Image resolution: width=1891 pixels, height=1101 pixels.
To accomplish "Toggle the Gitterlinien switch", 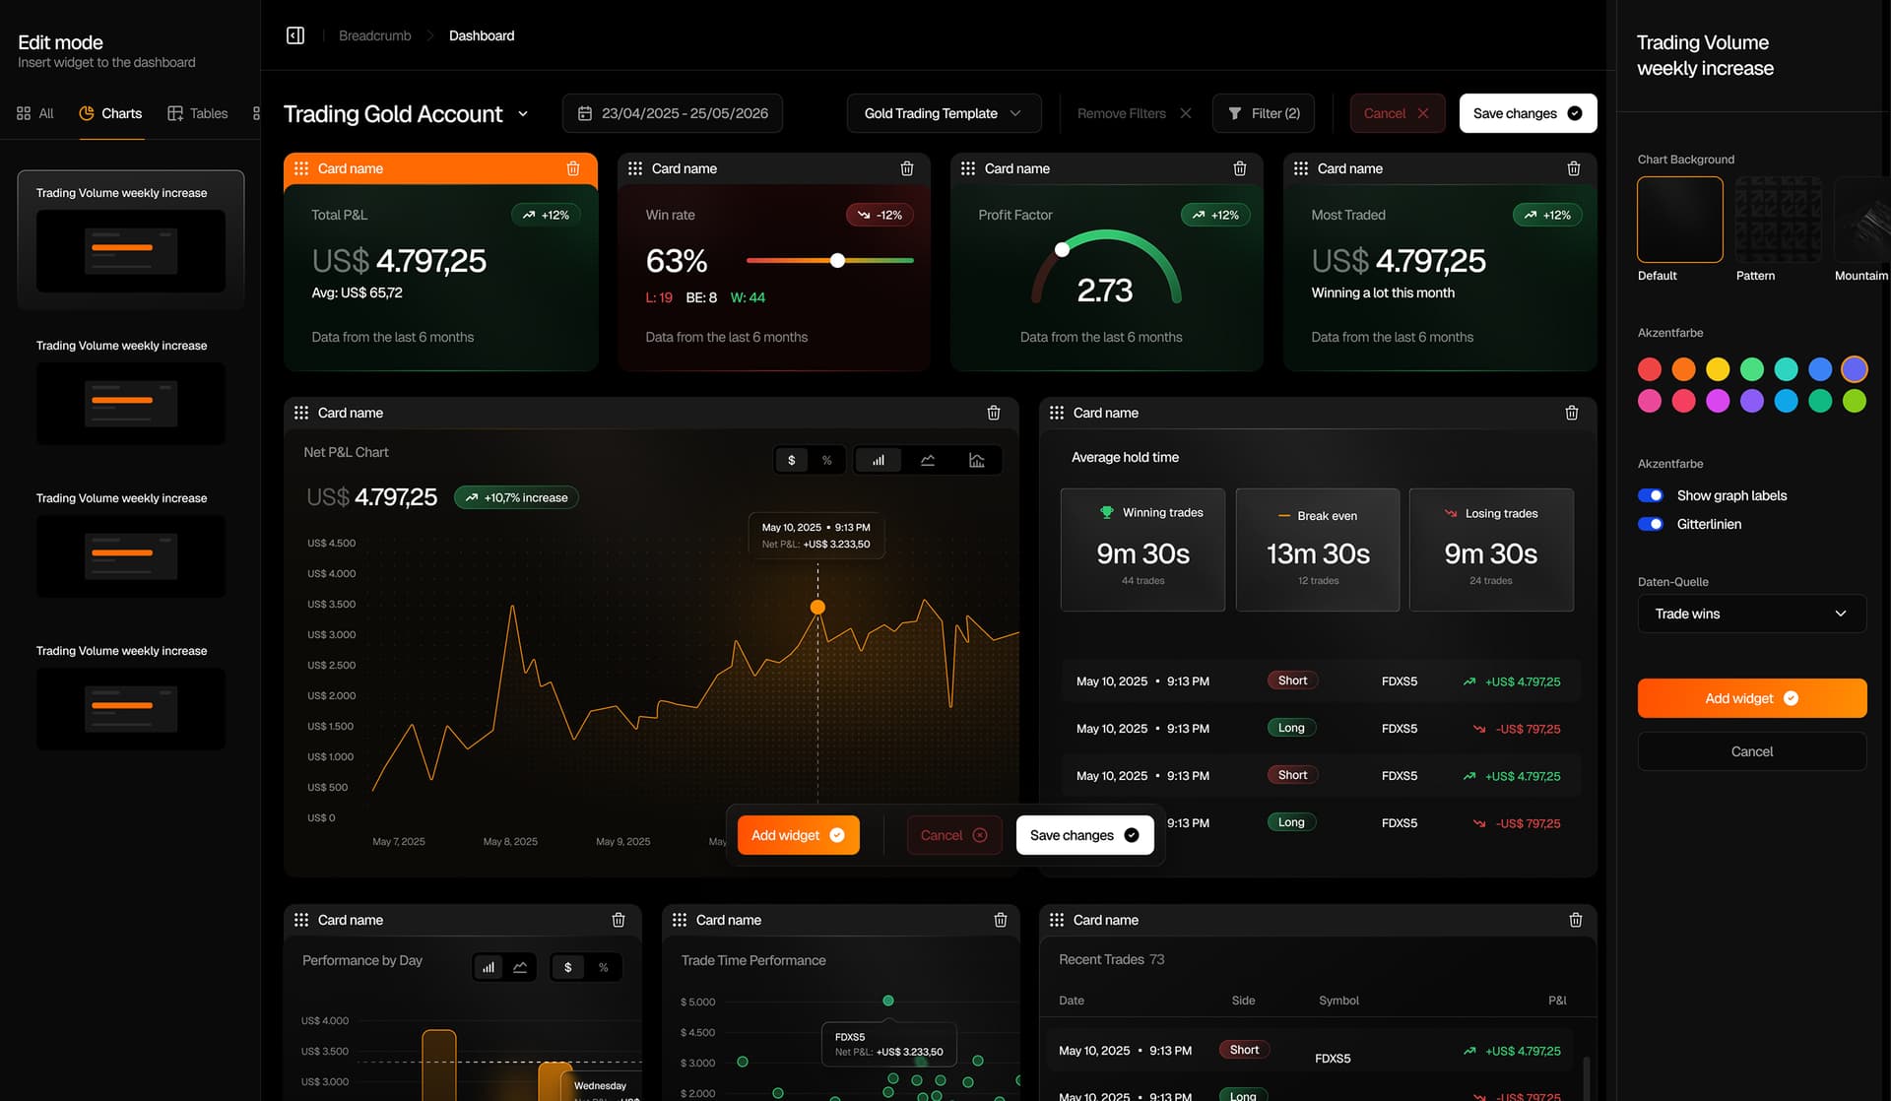I will point(1651,524).
